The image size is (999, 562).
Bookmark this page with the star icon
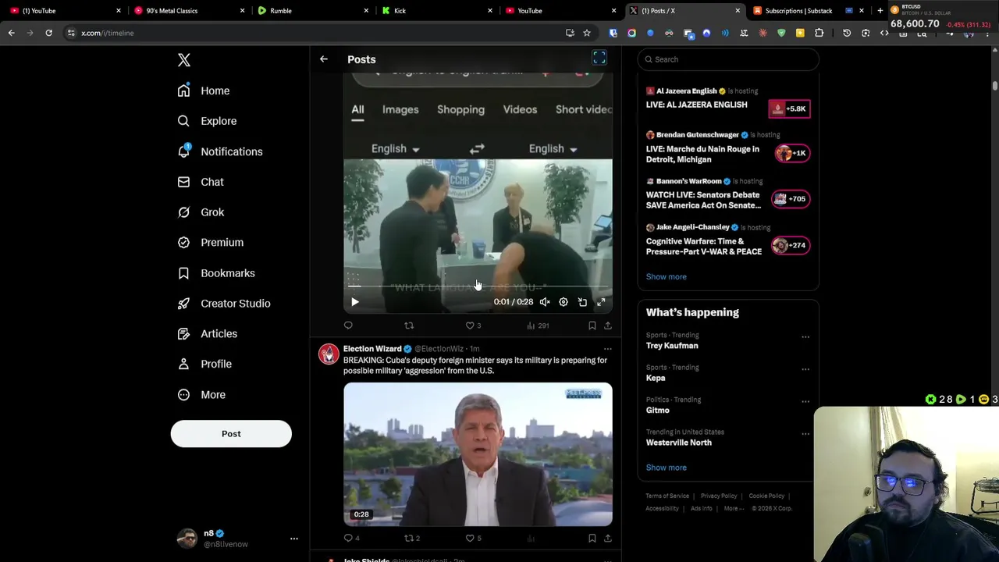587,33
